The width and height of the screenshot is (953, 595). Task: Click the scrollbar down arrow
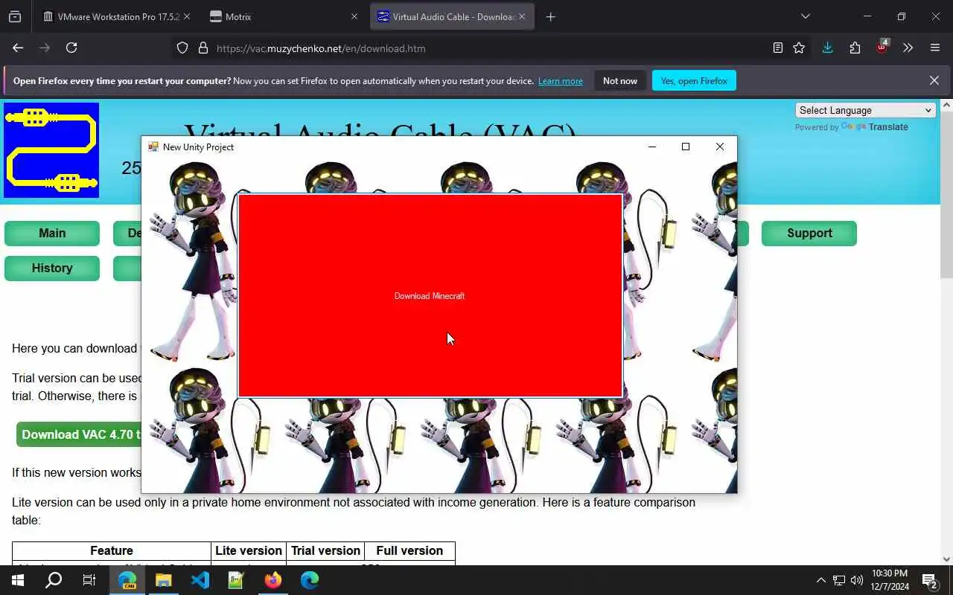(946, 559)
